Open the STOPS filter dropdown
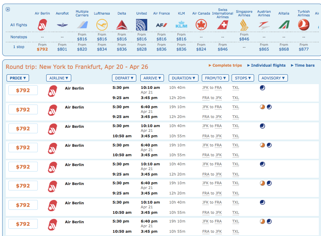Image resolution: width=321 pixels, height=236 pixels. pos(243,78)
